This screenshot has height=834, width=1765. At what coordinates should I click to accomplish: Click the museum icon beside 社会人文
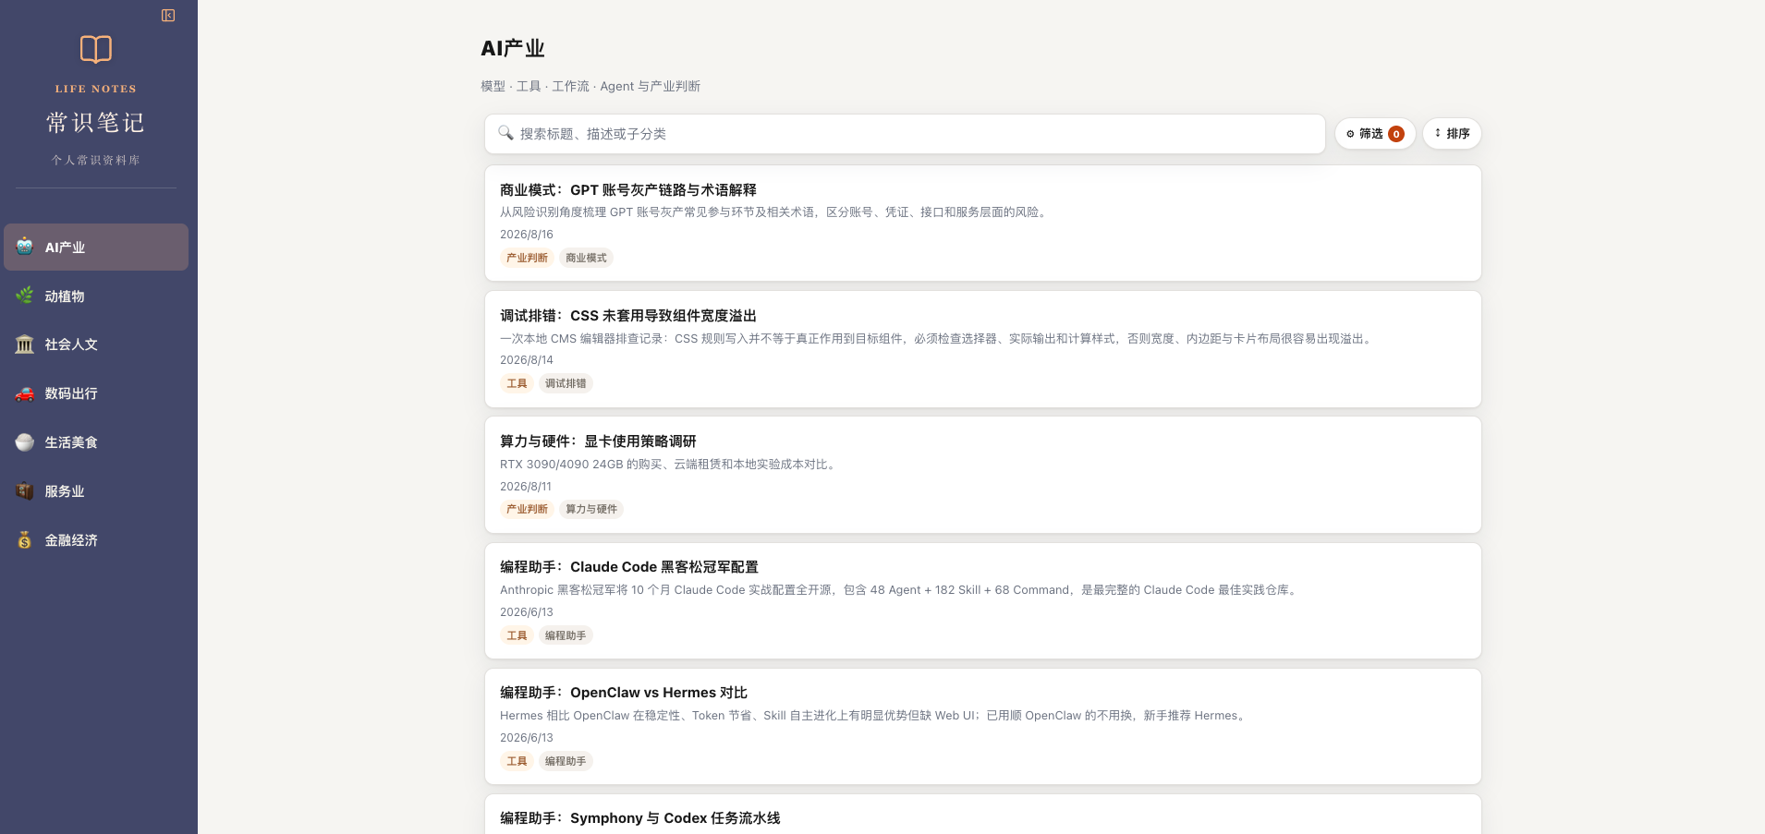pyautogui.click(x=25, y=344)
